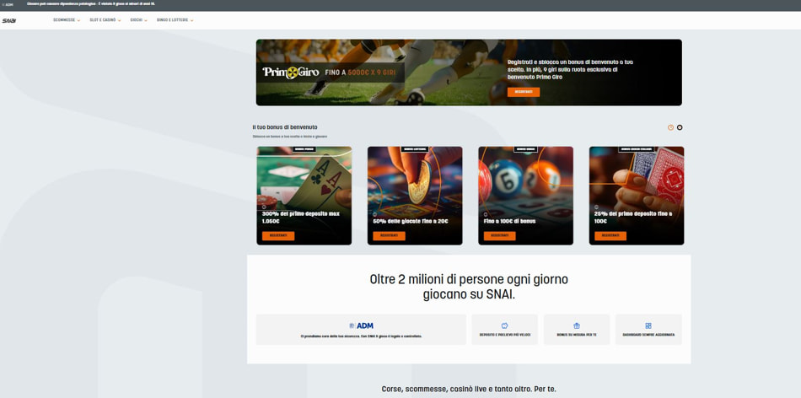Click the info icon above 50% delle giocate
Image resolution: width=801 pixels, height=398 pixels.
point(375,214)
